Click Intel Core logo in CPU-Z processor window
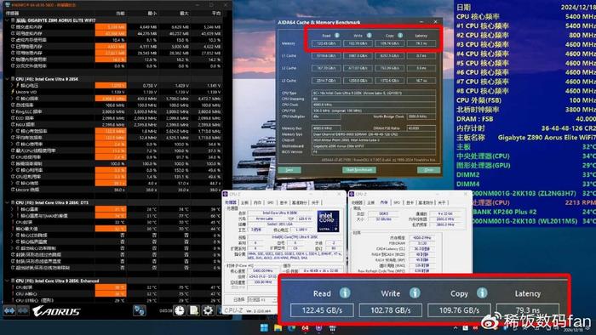The height and width of the screenshot is (335, 596). [328, 222]
